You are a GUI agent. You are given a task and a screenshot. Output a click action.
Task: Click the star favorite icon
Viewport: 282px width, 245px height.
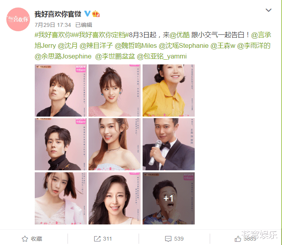[25, 239]
